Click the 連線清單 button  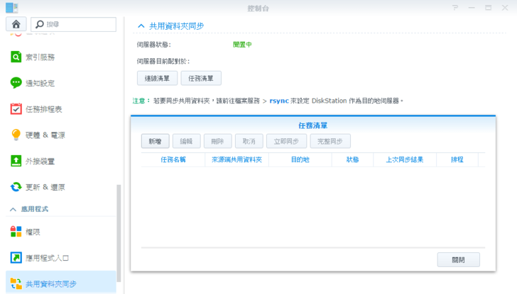[x=156, y=78]
